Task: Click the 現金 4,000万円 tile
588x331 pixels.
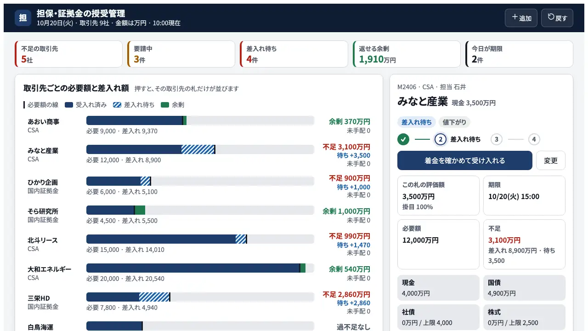Action: (x=438, y=288)
